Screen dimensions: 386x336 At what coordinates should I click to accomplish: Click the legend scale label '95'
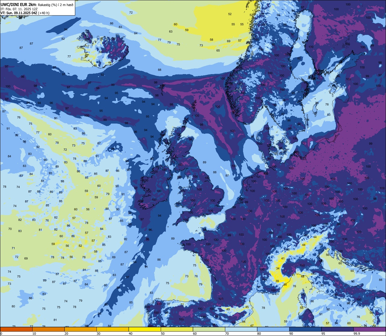[x=323, y=334]
